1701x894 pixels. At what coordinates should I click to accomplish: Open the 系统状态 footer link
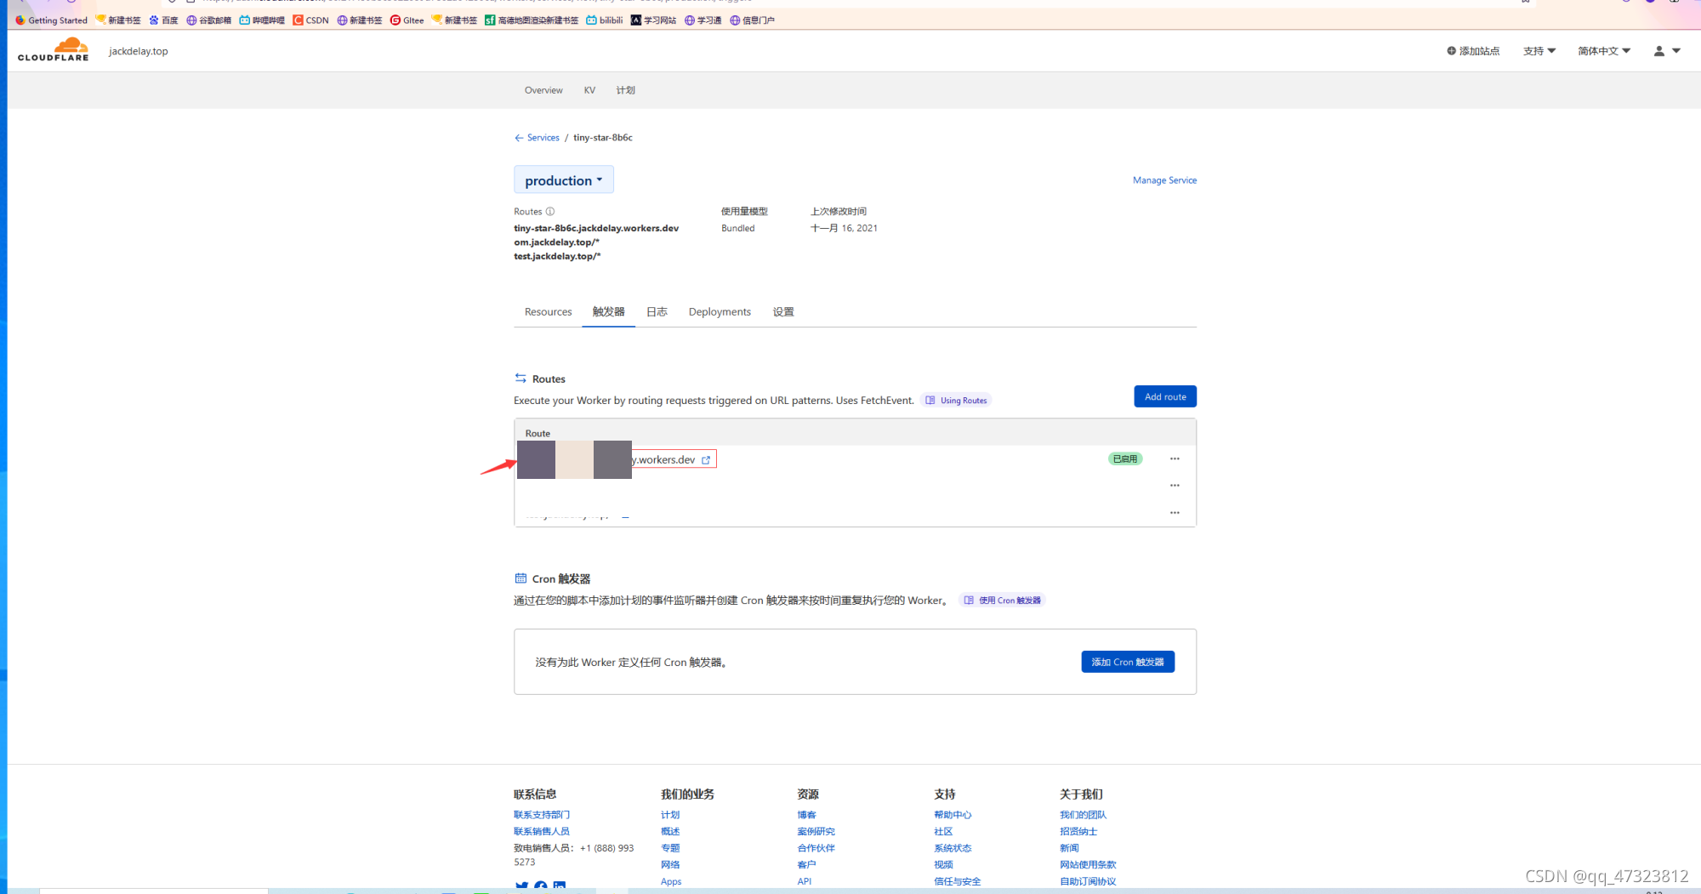(953, 848)
